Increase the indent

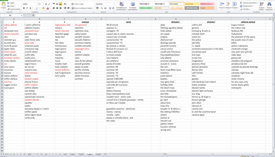[68, 8]
